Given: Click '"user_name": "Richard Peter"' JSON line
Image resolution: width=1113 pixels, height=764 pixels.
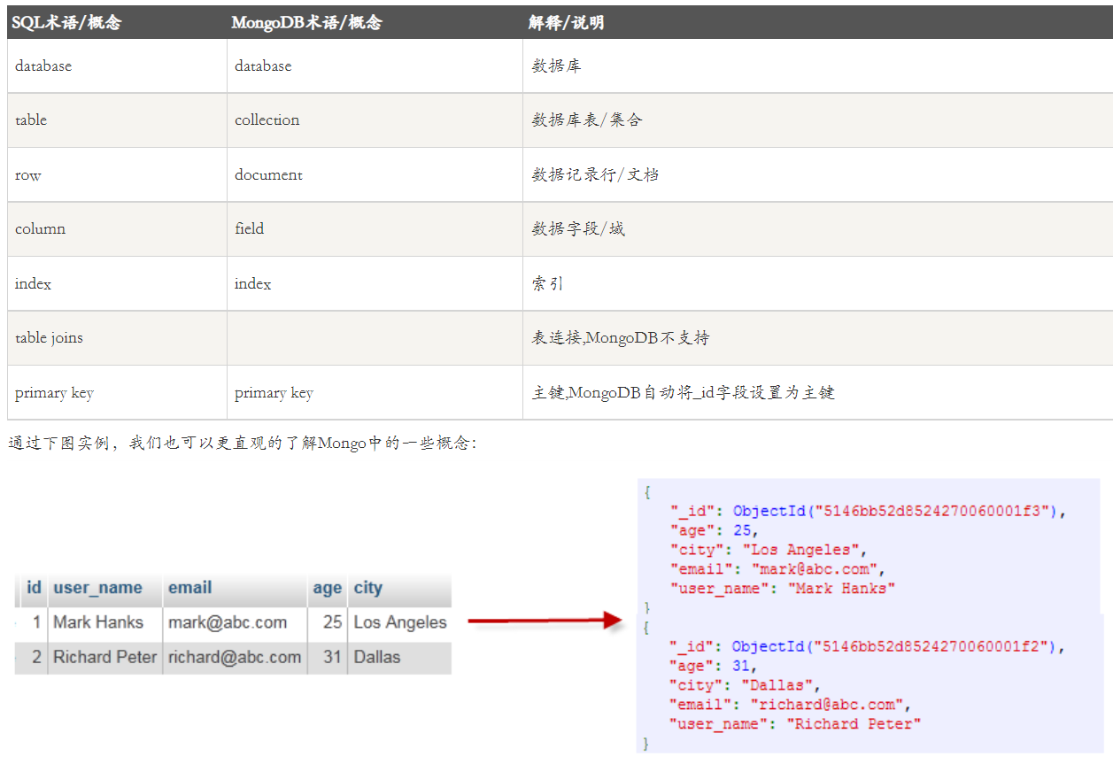Looking at the screenshot, I should tap(795, 724).
